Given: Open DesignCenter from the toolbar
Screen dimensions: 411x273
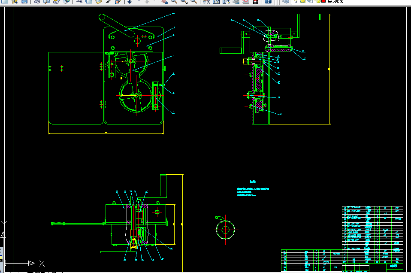Looking at the screenshot, I should (216, 1).
